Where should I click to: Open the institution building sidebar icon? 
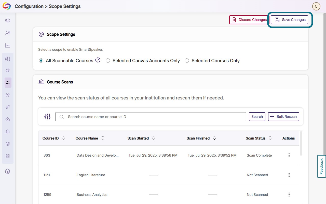pyautogui.click(x=8, y=132)
